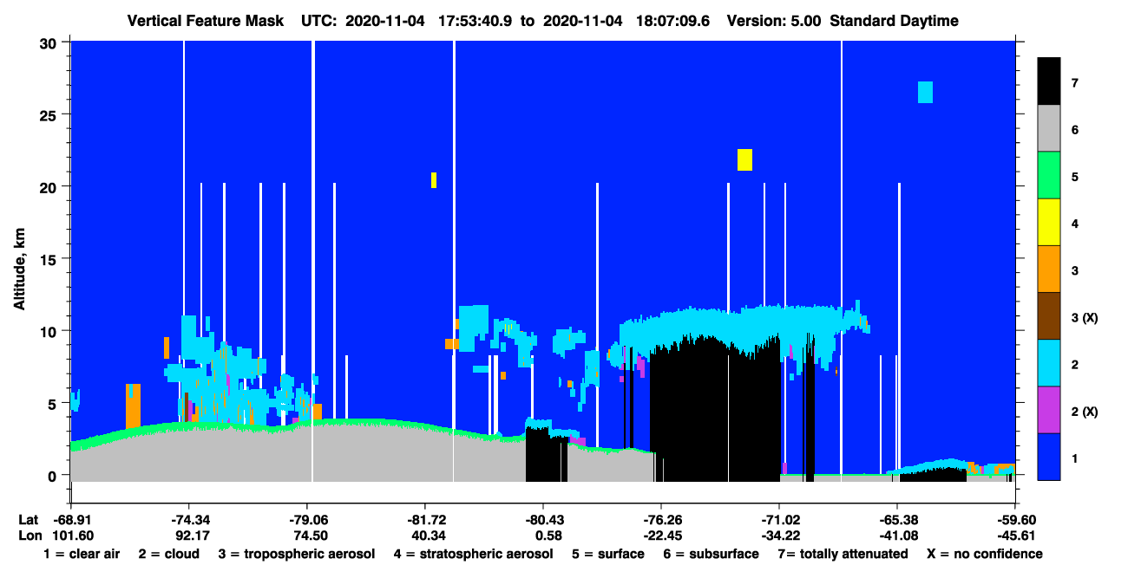This screenshot has width=1128, height=578.
Task: Click latitude value '-79.06'
Action: tap(308, 520)
